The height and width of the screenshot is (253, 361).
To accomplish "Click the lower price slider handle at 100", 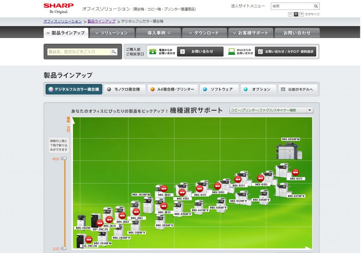I will click(64, 248).
